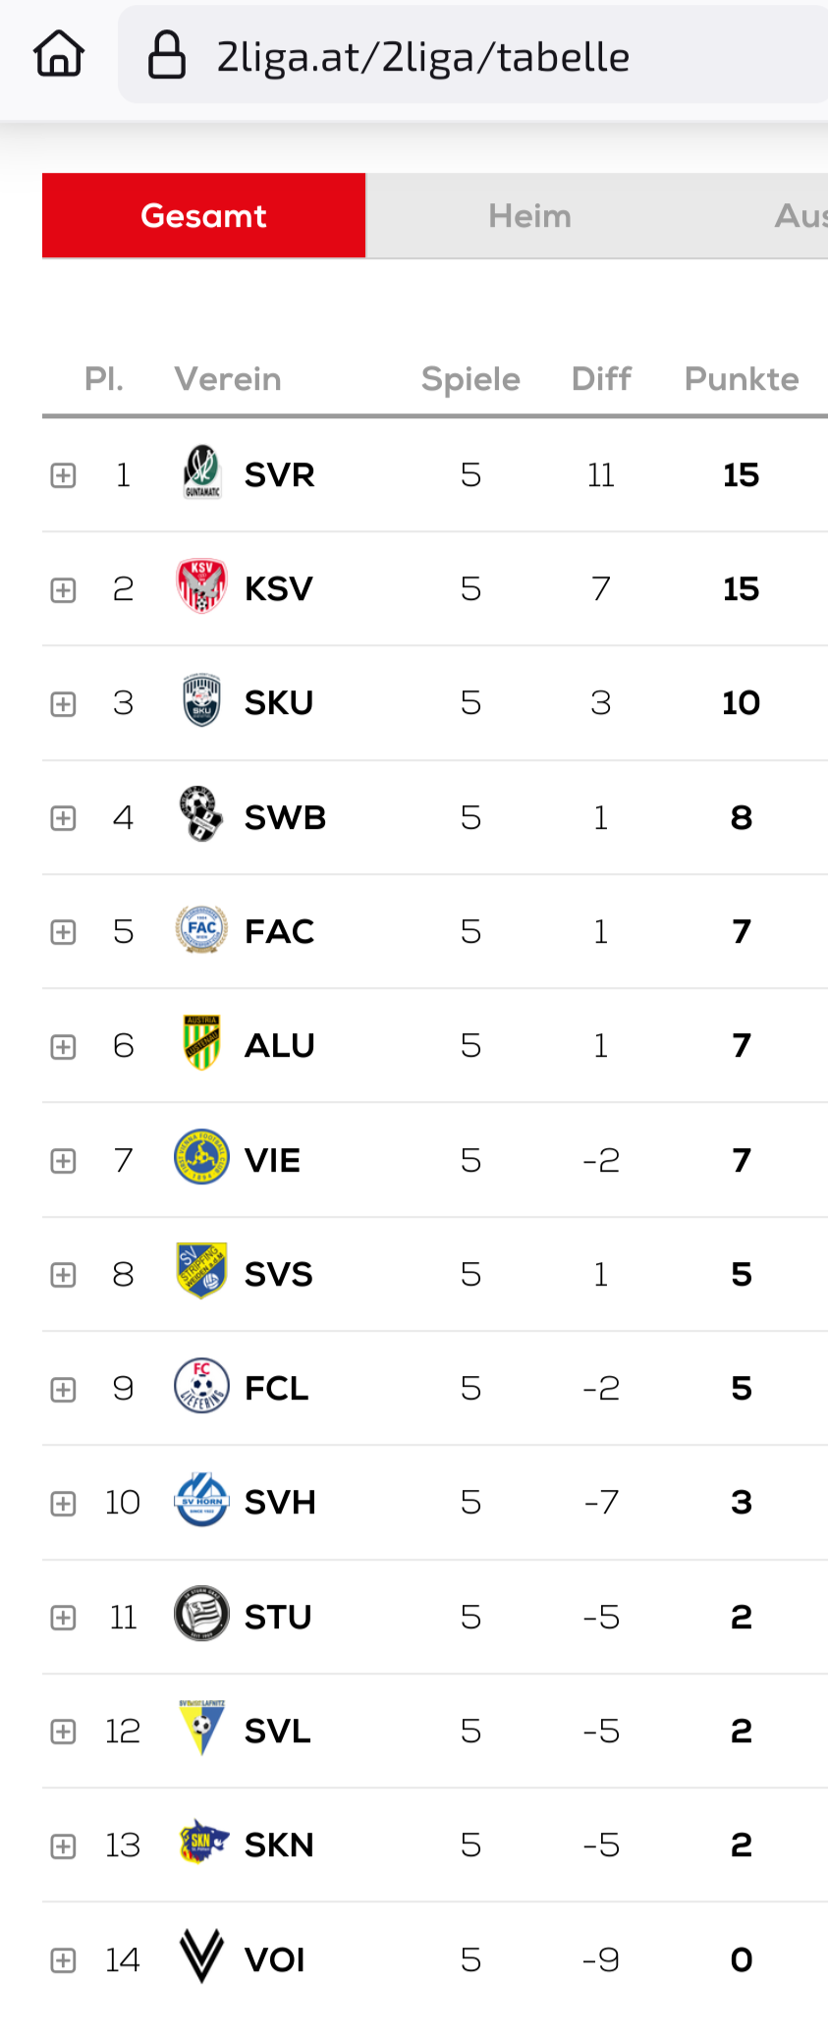
Task: Click the KSV club crest logo
Action: click(201, 586)
